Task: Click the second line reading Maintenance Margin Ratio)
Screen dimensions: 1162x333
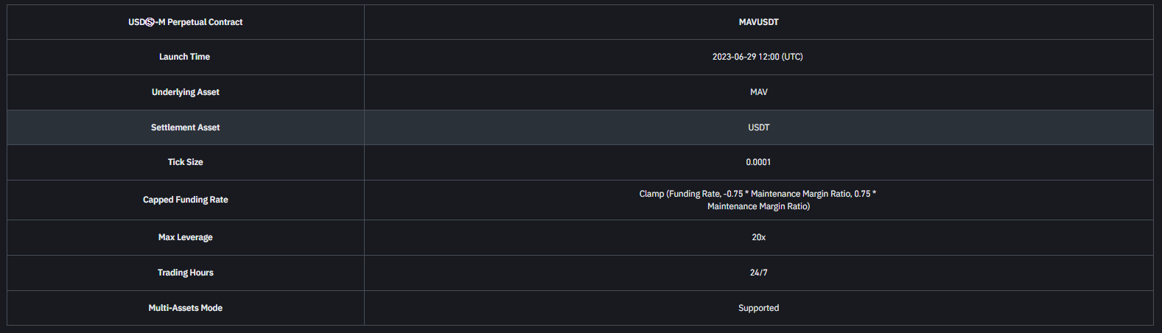Action: click(758, 206)
